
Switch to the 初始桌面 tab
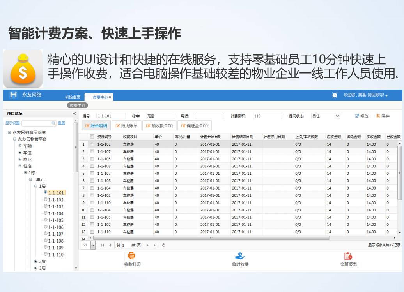click(73, 97)
